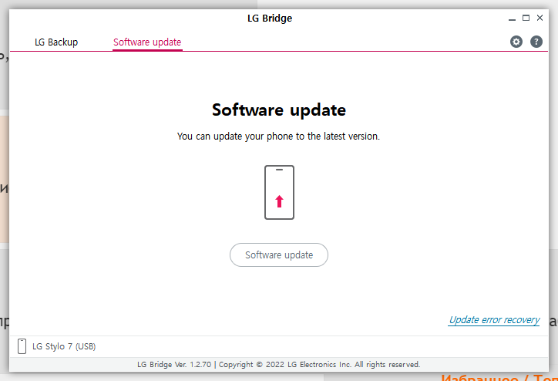This screenshot has width=558, height=381.
Task: Select the Software update tab
Action: [x=147, y=42]
